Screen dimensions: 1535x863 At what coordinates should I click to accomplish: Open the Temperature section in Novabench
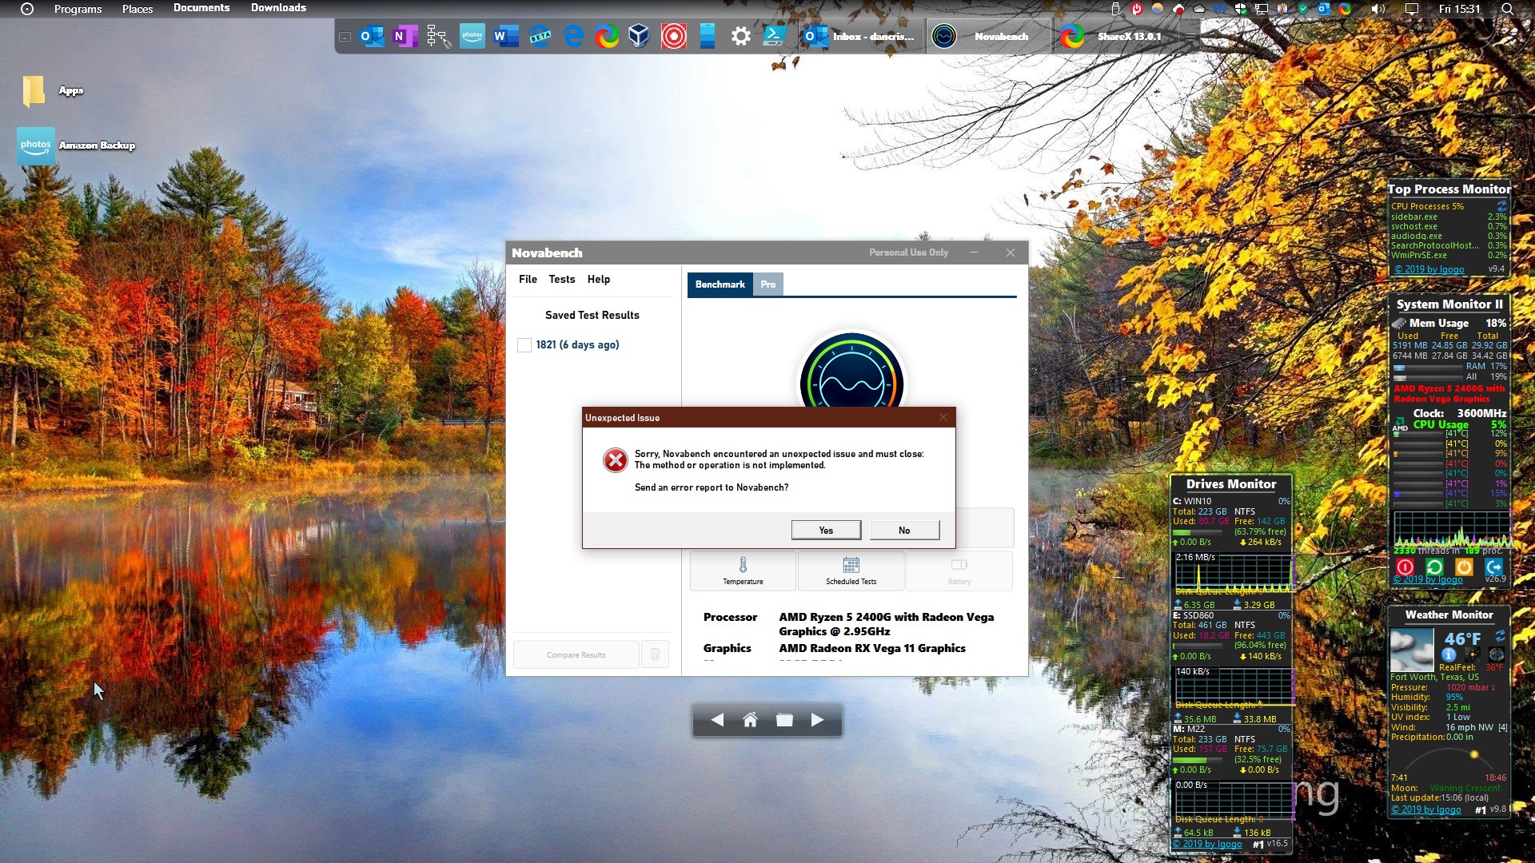[743, 571]
